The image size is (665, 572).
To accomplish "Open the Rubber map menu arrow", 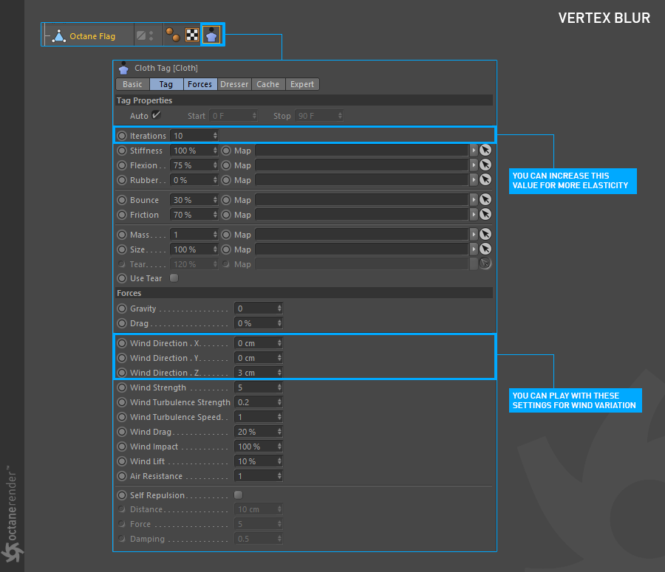I will [x=474, y=180].
